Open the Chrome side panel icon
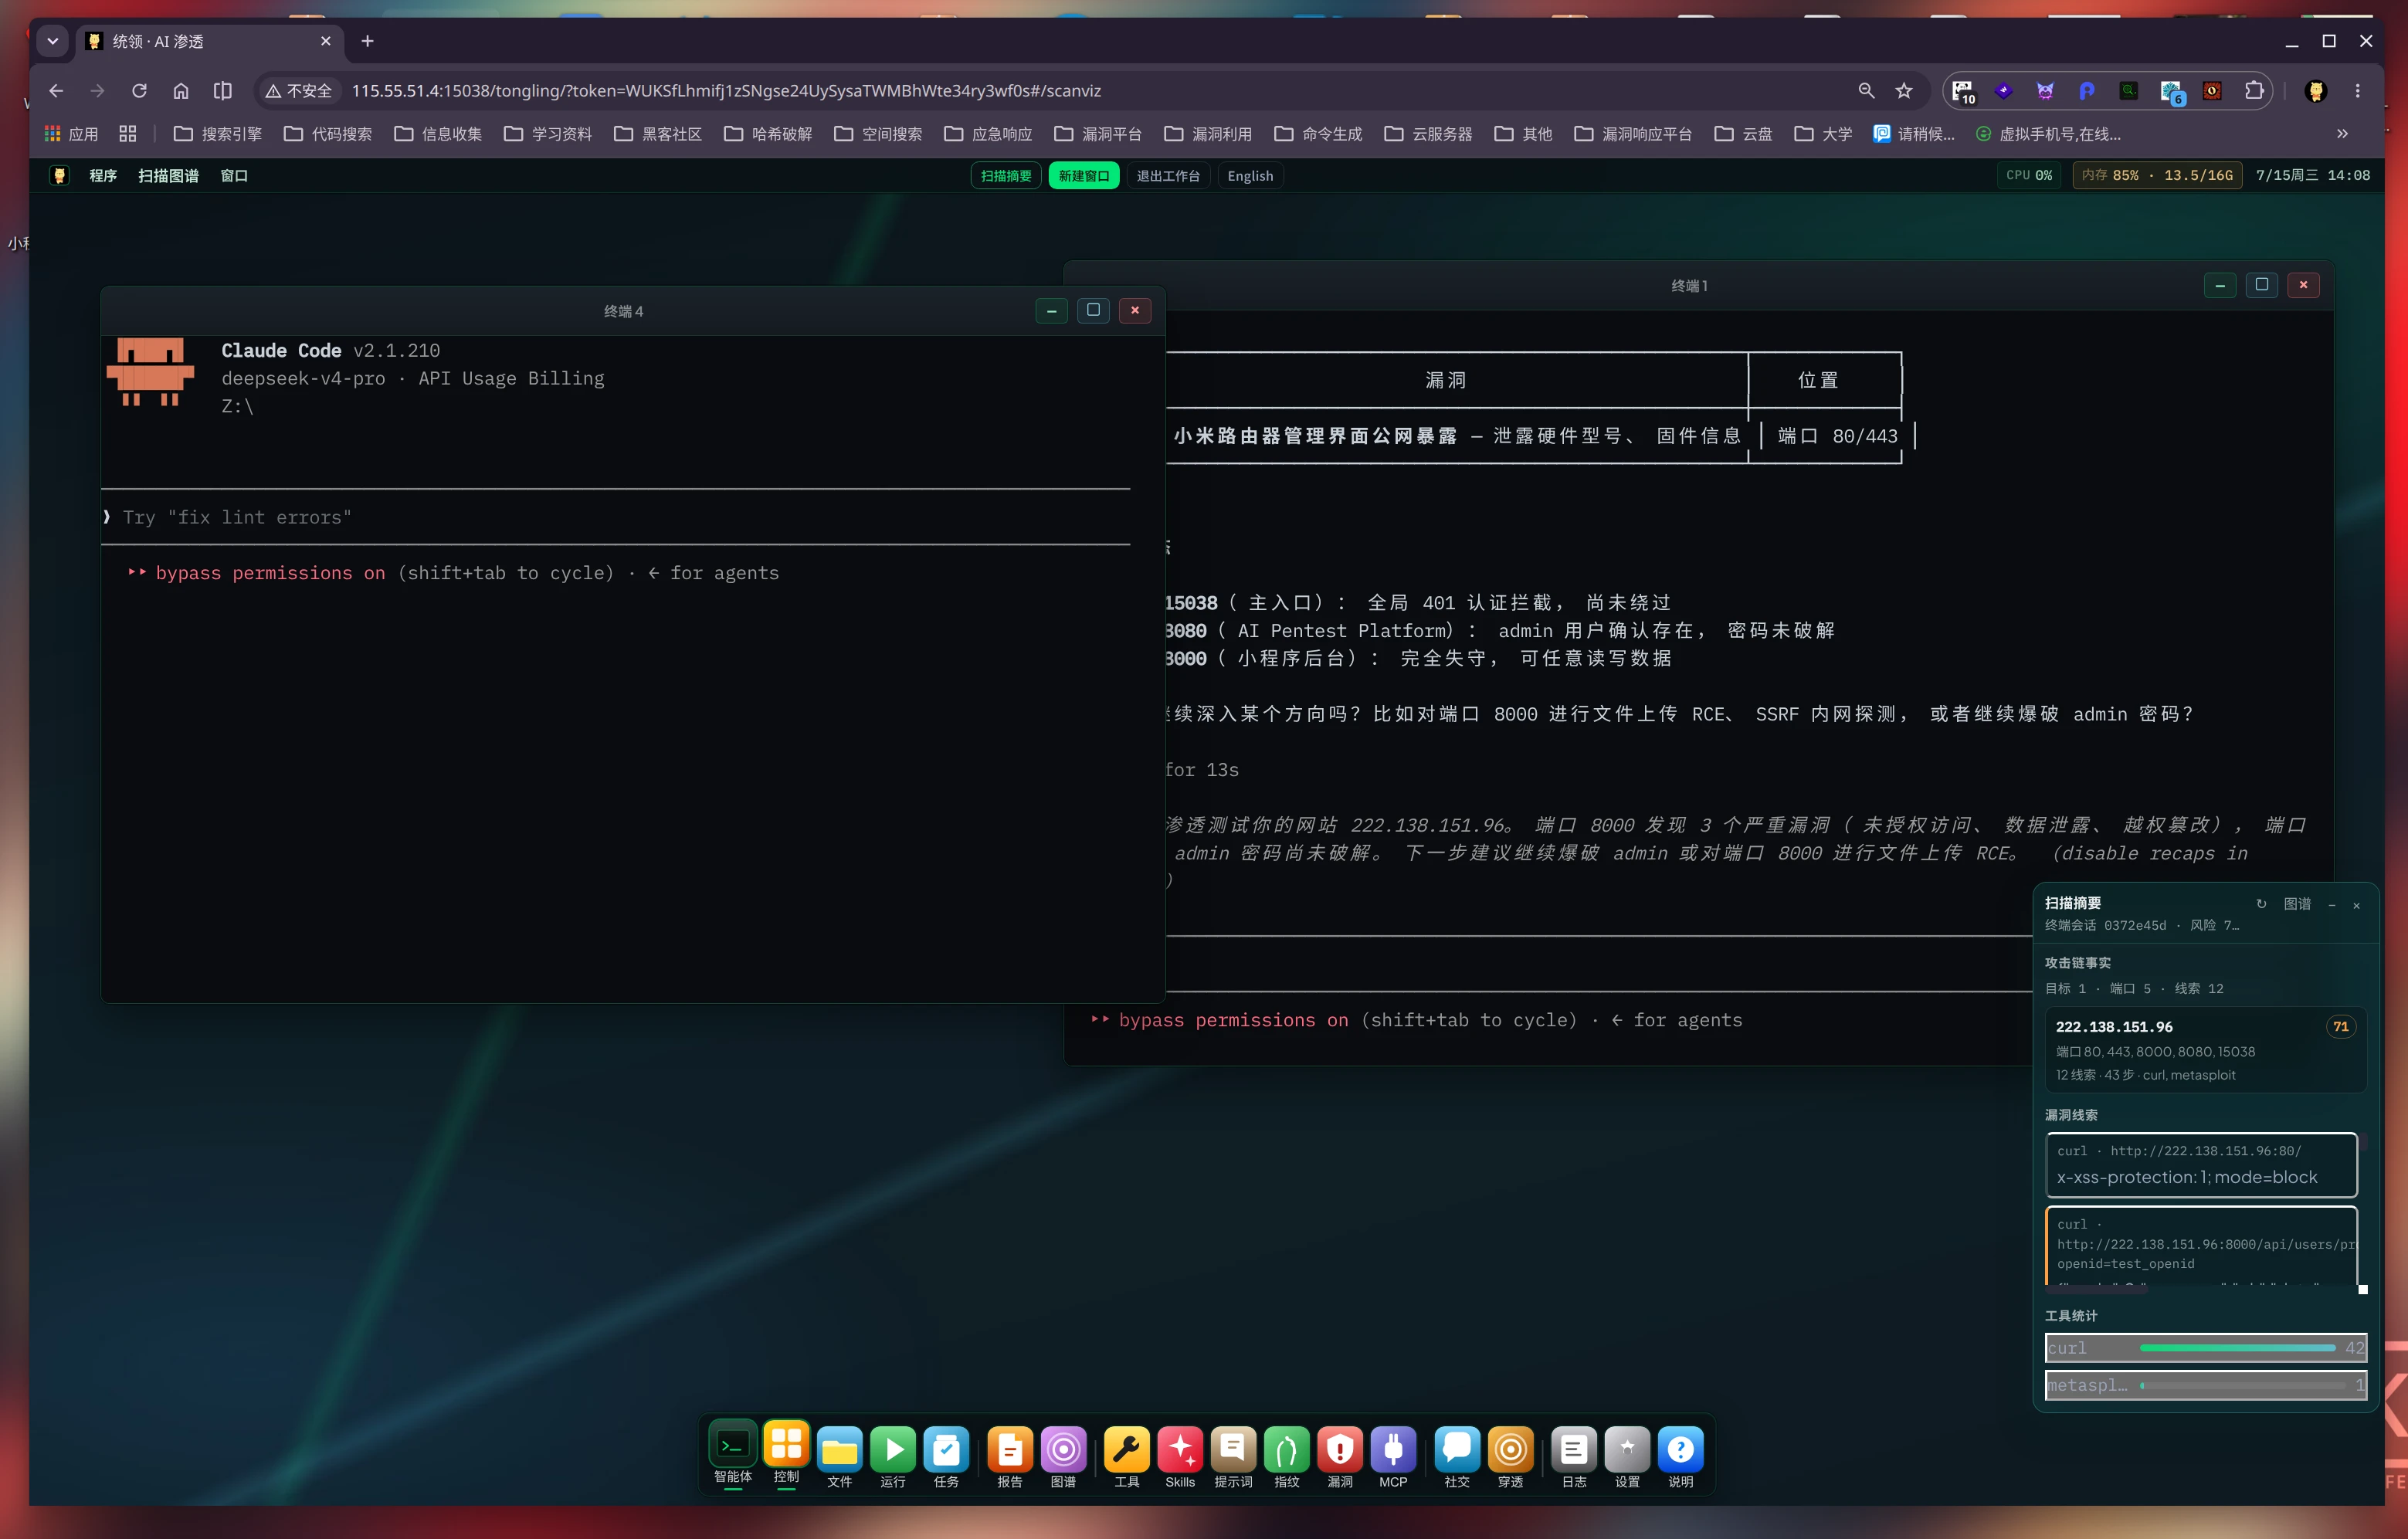The height and width of the screenshot is (1539, 2408). coord(223,90)
